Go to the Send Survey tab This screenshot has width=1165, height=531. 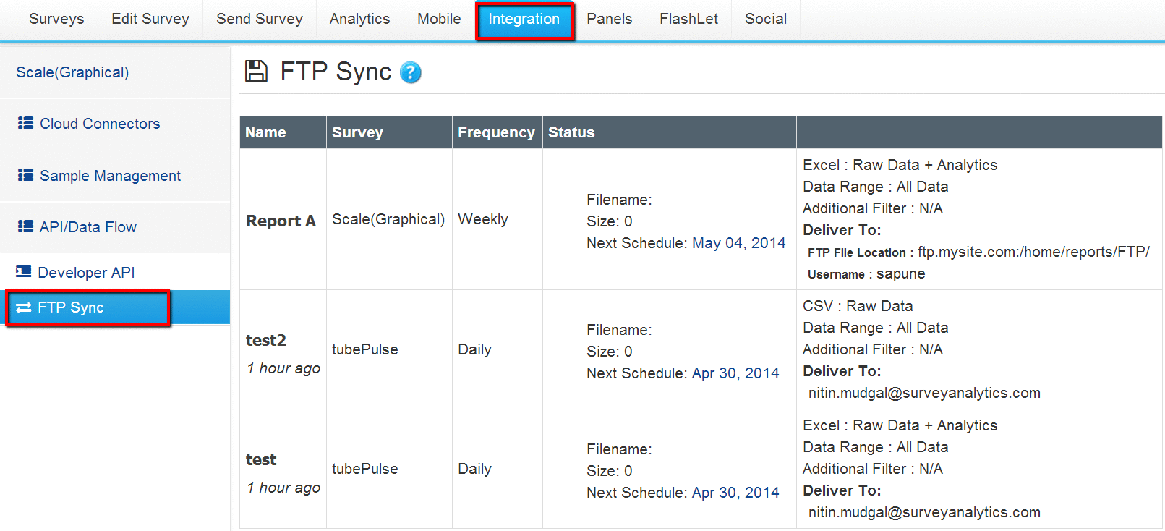tap(259, 19)
